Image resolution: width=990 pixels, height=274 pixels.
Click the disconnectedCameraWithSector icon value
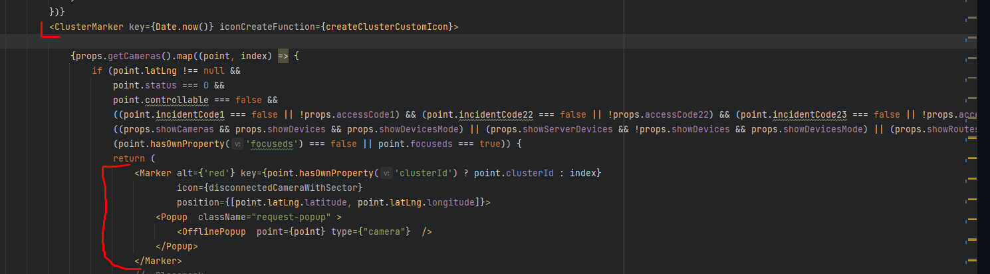click(x=285, y=188)
